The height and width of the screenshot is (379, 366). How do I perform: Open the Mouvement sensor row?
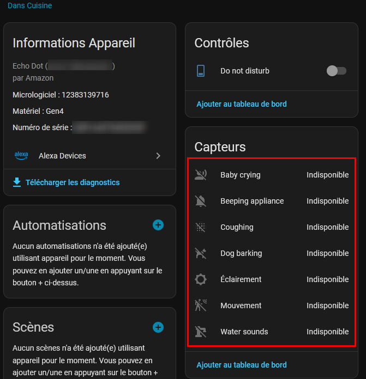click(241, 305)
